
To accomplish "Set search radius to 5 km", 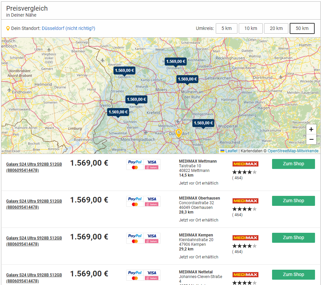I will 226,28.
